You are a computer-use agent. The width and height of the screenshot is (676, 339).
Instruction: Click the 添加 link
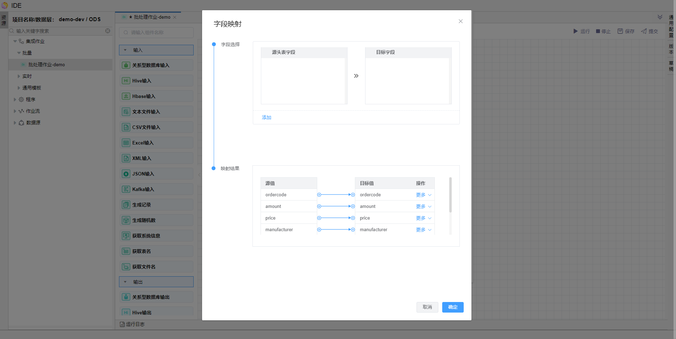[x=267, y=117]
